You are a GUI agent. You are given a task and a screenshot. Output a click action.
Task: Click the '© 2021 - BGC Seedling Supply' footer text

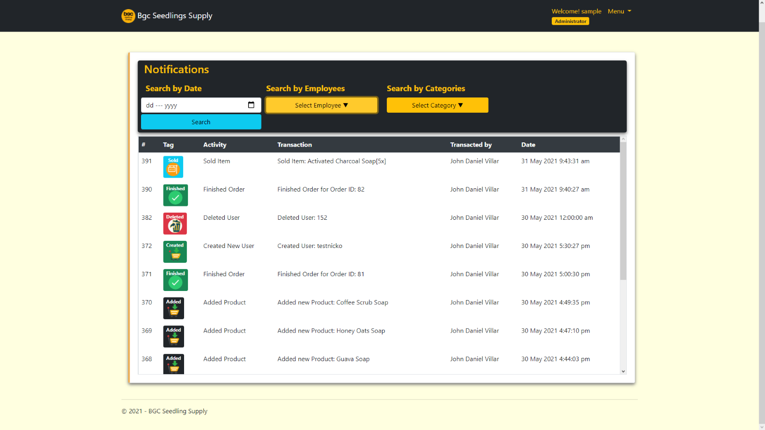coord(164,411)
